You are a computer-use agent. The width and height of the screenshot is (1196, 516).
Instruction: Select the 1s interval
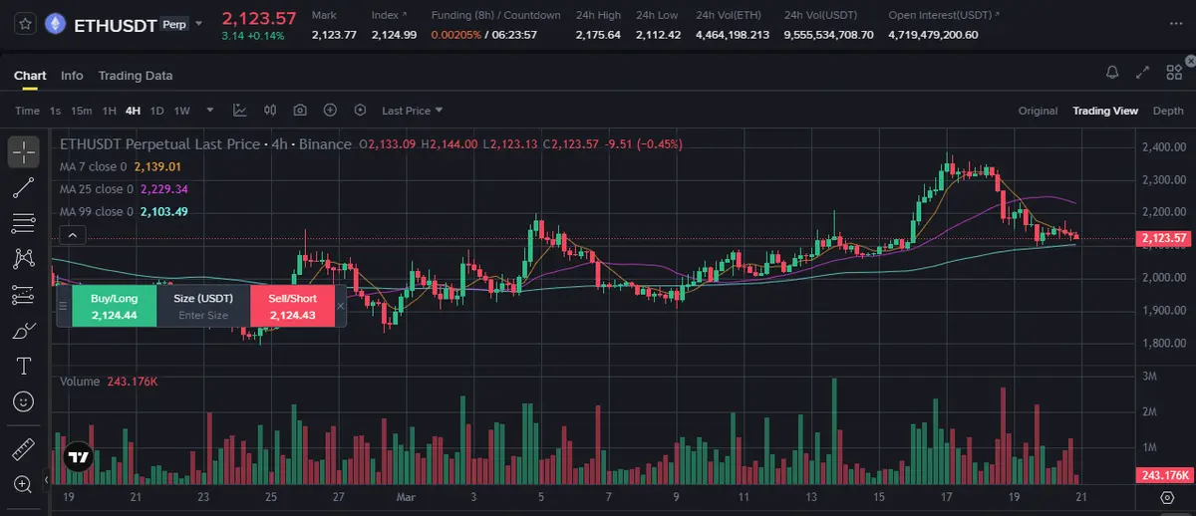pos(55,111)
